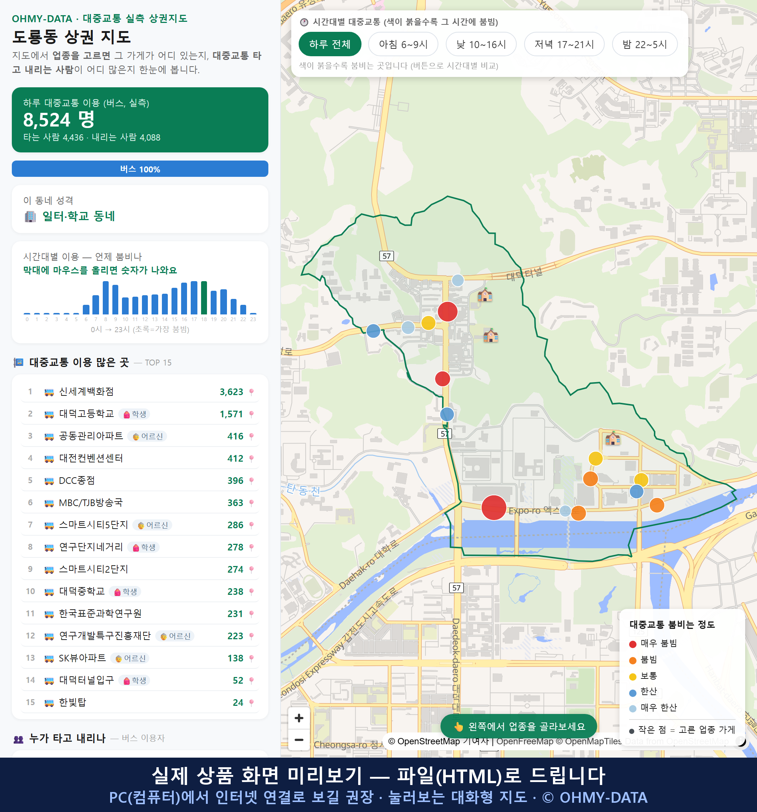The height and width of the screenshot is (812, 757).
Task: Click the 버스 100% share bar
Action: pyautogui.click(x=140, y=169)
